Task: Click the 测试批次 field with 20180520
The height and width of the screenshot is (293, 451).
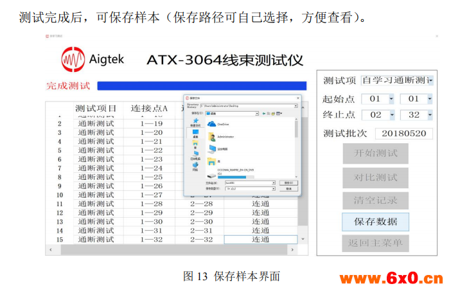Action: (404, 134)
